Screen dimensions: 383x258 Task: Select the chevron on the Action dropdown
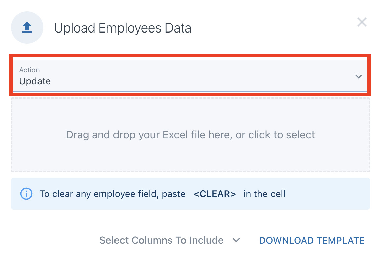click(358, 76)
